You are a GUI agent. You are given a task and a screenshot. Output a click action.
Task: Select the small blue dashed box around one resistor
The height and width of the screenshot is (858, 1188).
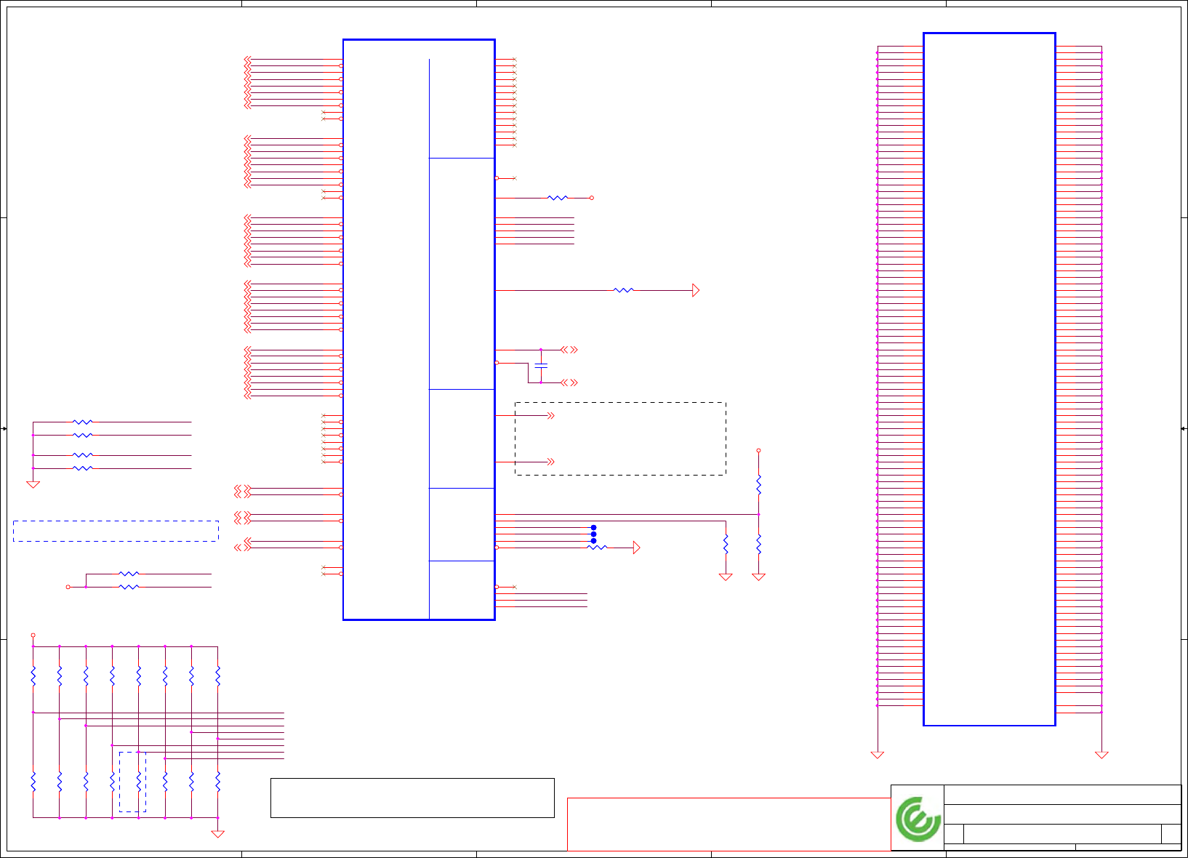point(132,782)
